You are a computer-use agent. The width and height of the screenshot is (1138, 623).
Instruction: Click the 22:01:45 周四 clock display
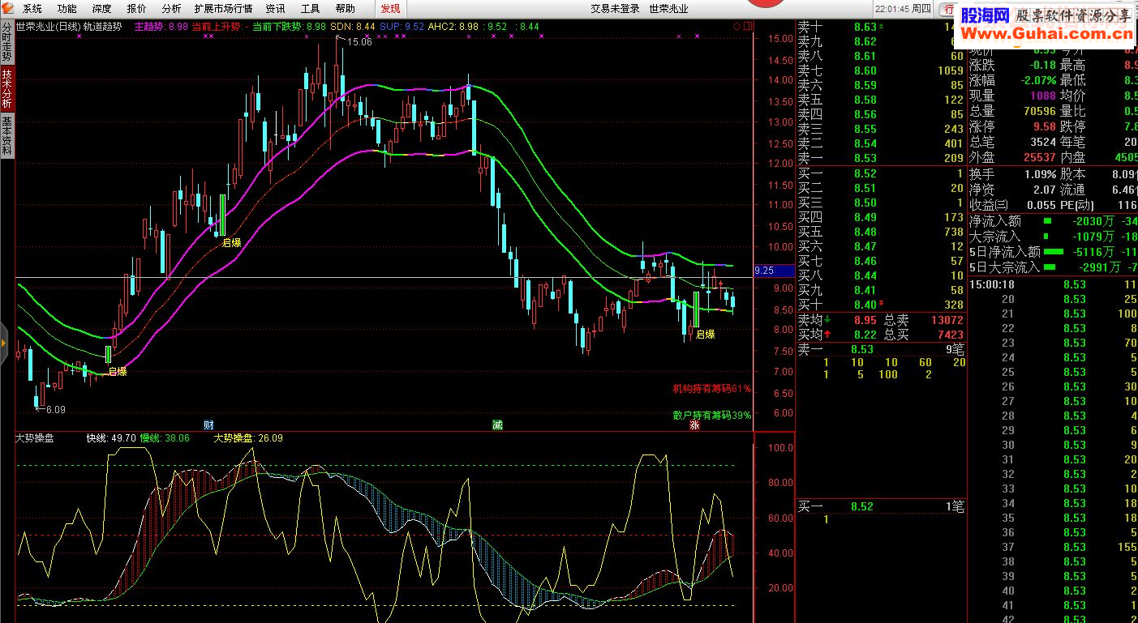903,9
